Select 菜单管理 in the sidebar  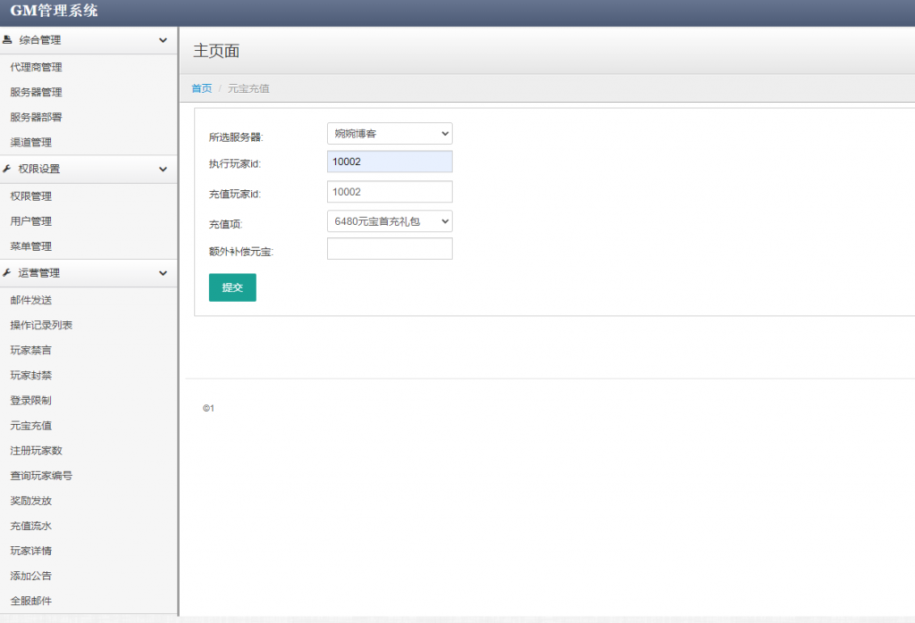click(31, 246)
